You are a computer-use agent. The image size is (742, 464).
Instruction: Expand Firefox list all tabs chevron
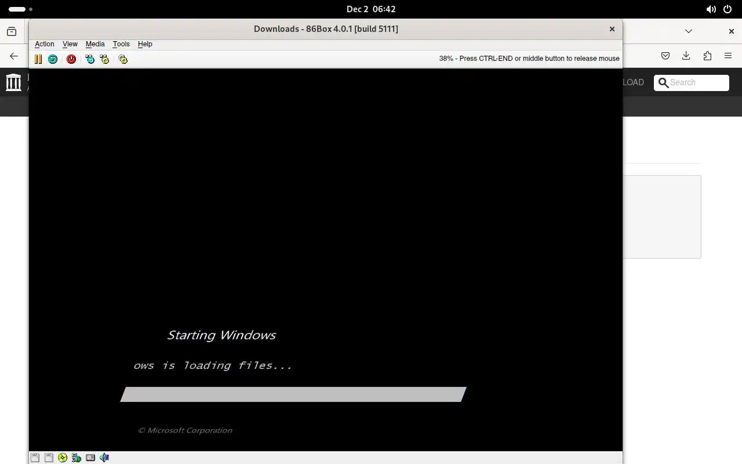point(689,31)
